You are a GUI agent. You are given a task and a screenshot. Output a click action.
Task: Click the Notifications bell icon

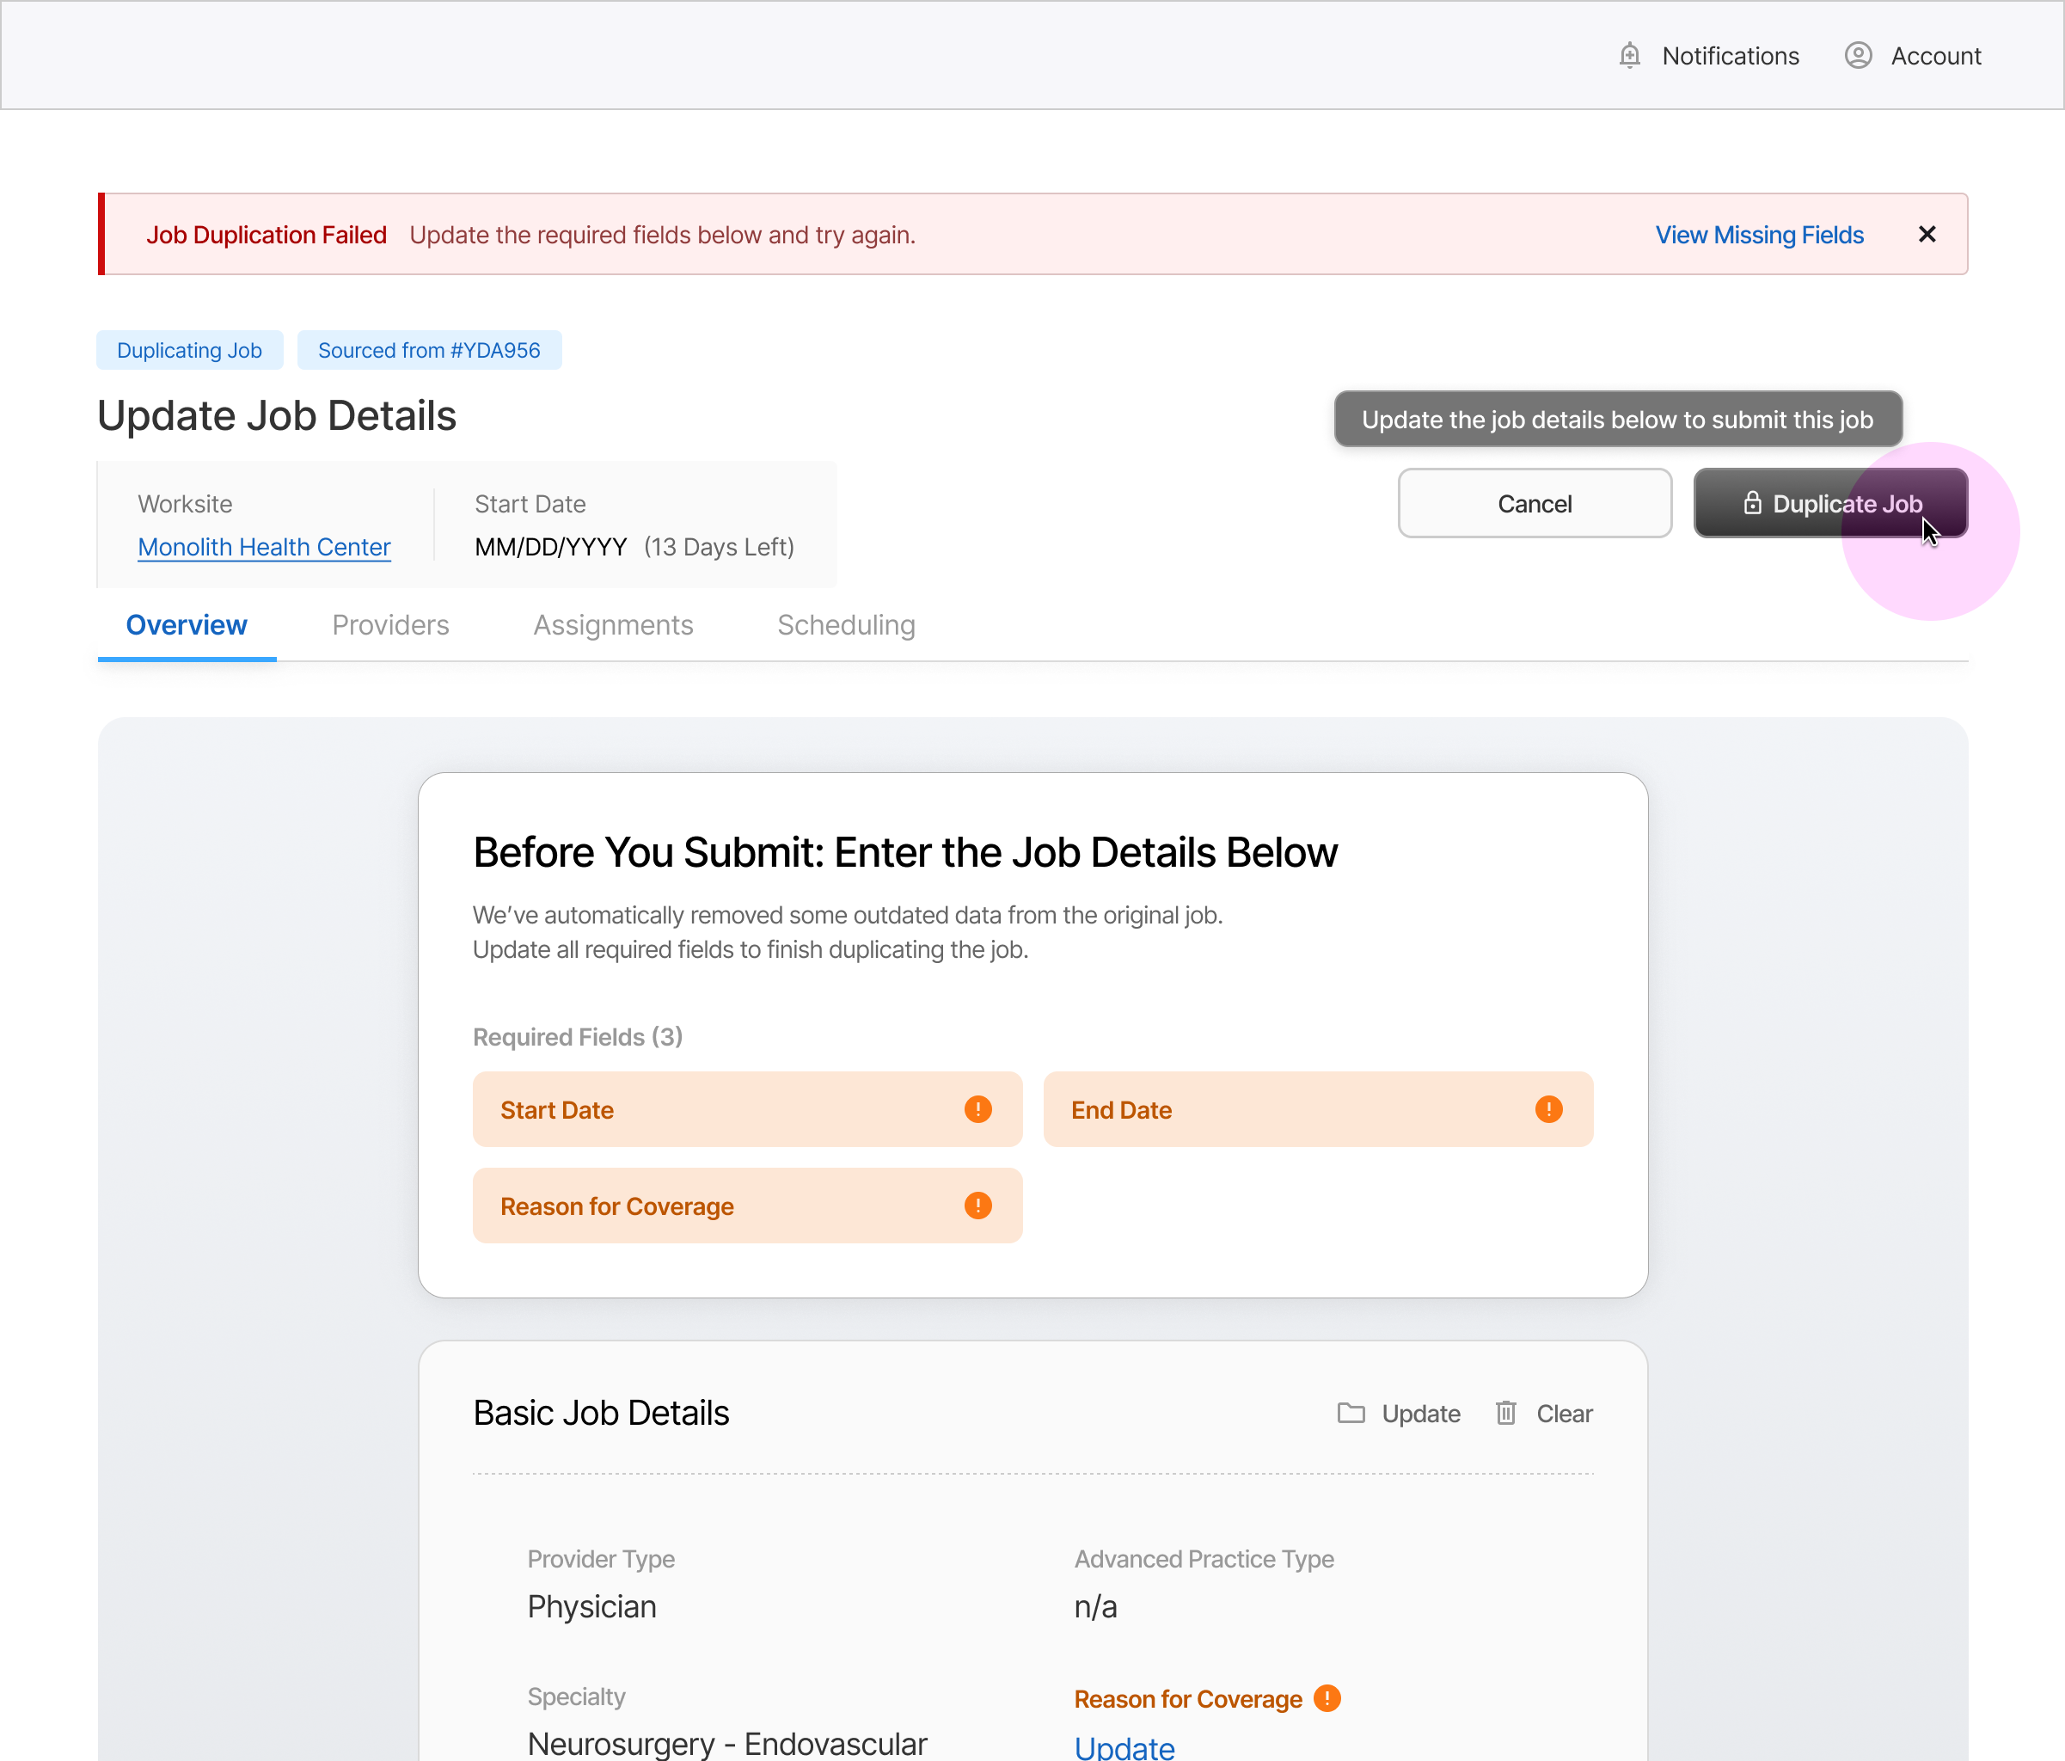(x=1629, y=56)
